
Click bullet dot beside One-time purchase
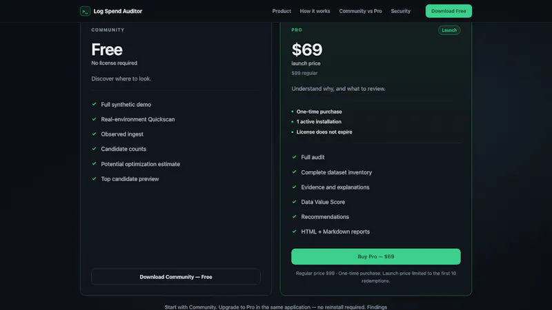[x=292, y=112]
